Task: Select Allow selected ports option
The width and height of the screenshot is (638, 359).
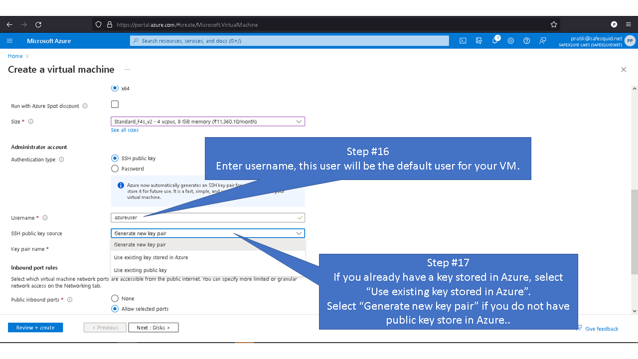Action: pos(115,309)
